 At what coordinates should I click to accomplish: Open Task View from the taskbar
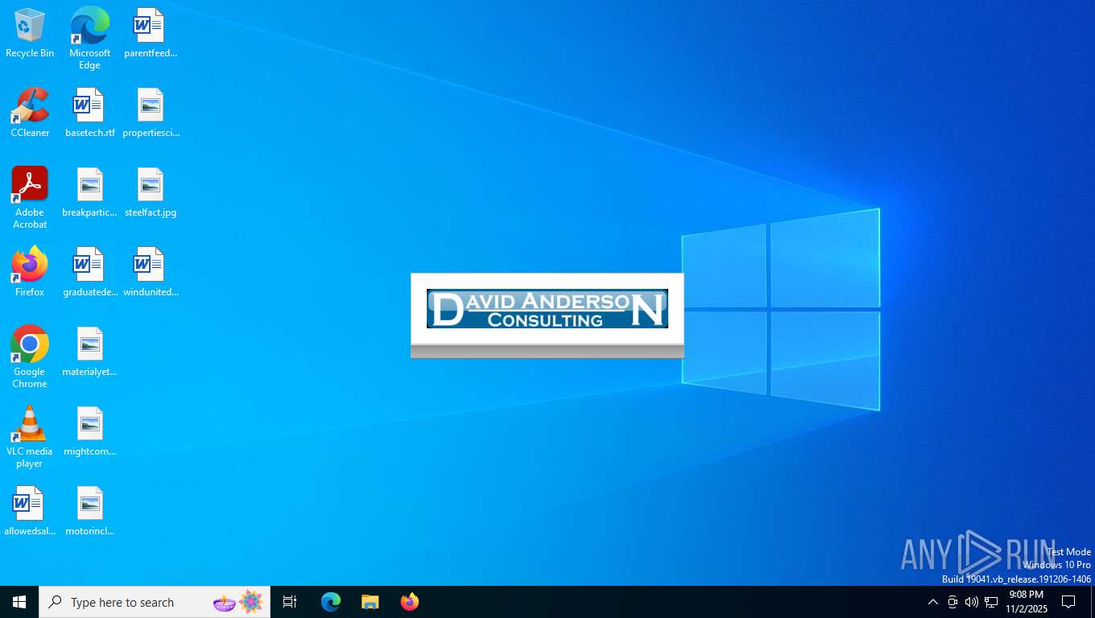coord(290,602)
